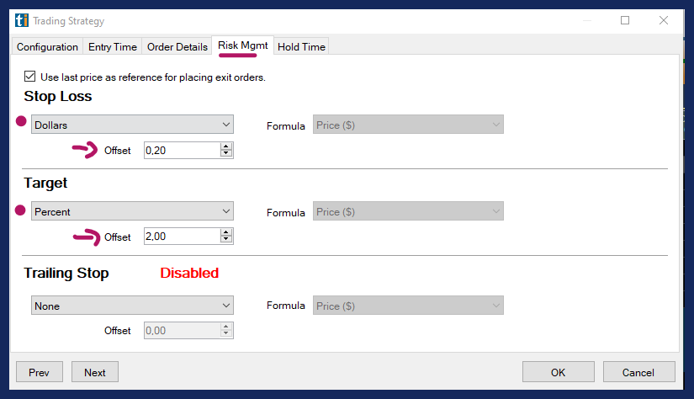Toggle use last price as reference checkbox
694x399 pixels.
point(30,77)
